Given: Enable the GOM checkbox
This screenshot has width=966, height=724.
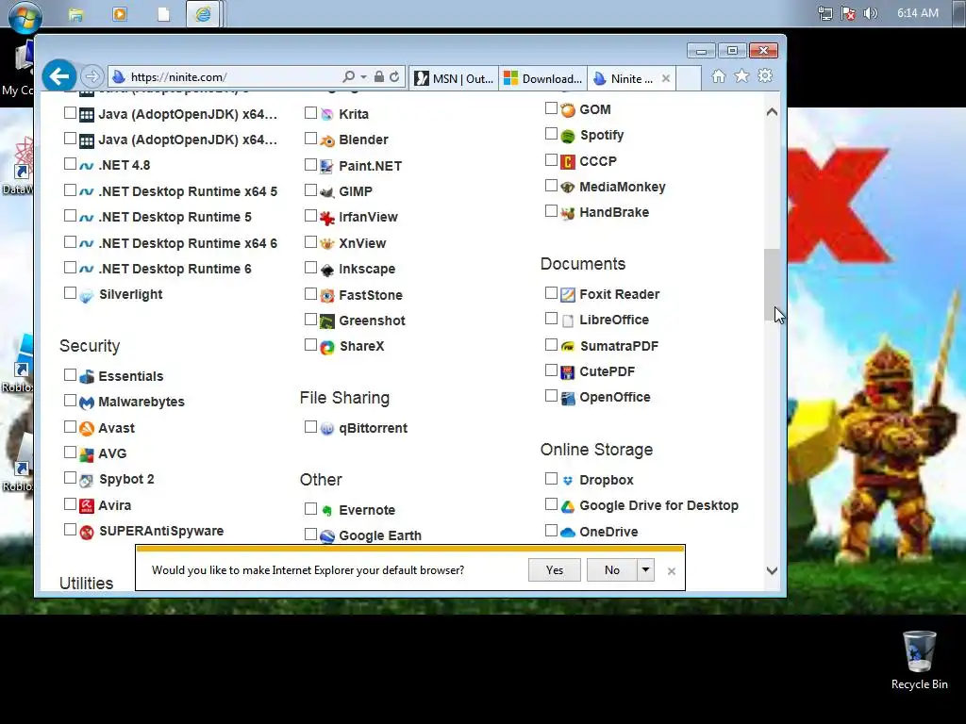Looking at the screenshot, I should [551, 108].
